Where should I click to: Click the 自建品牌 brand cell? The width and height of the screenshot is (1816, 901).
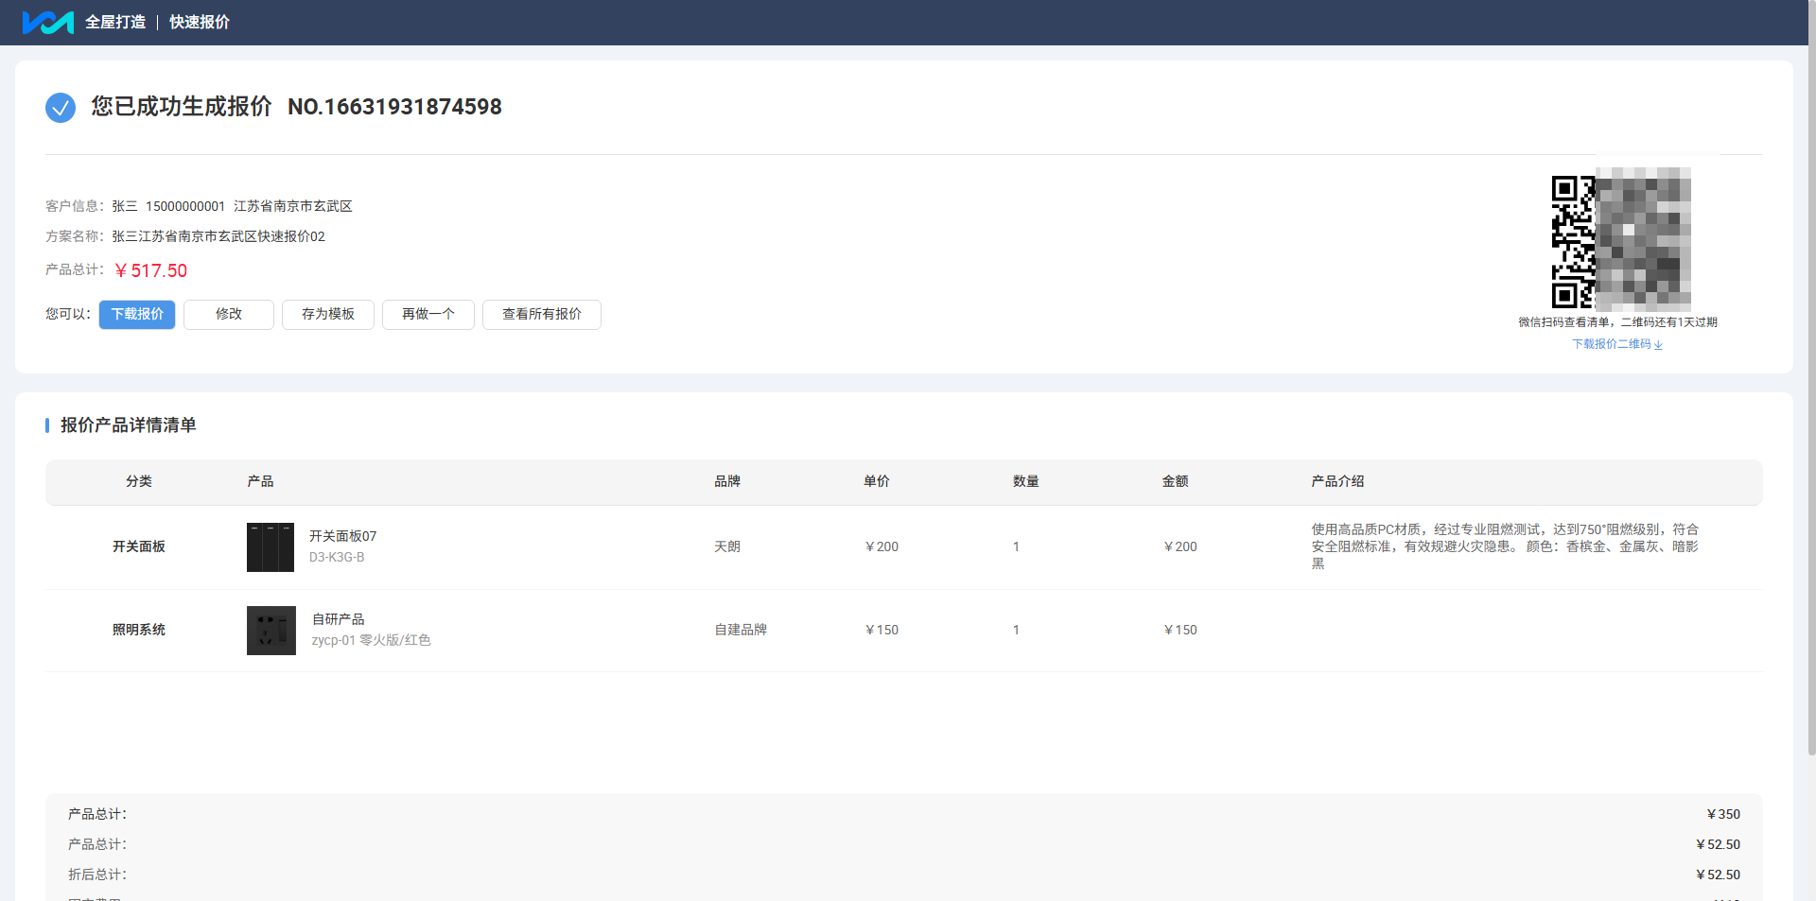(741, 630)
